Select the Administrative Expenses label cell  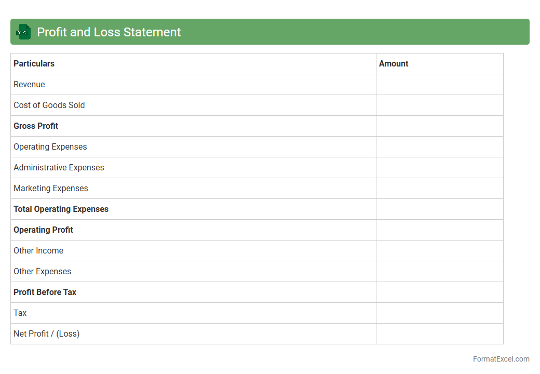click(x=59, y=167)
